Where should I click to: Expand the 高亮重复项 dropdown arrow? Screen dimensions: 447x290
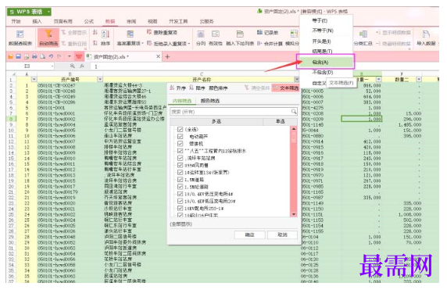[x=142, y=44]
